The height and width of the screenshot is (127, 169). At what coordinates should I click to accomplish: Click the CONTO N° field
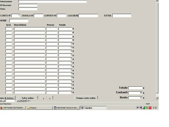pos(16,16)
